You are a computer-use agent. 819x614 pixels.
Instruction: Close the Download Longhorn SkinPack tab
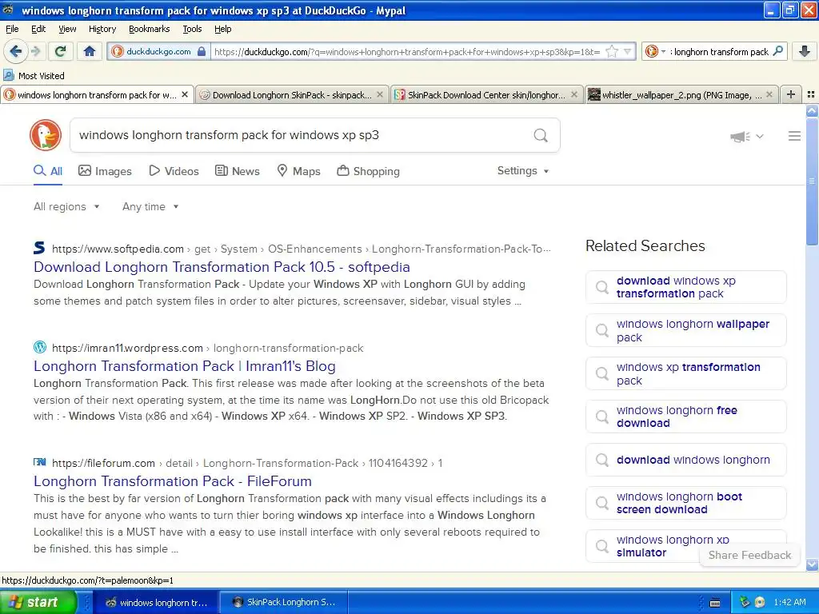[380, 94]
